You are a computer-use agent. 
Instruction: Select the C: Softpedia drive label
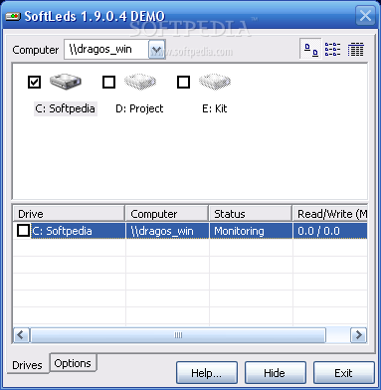[66, 108]
